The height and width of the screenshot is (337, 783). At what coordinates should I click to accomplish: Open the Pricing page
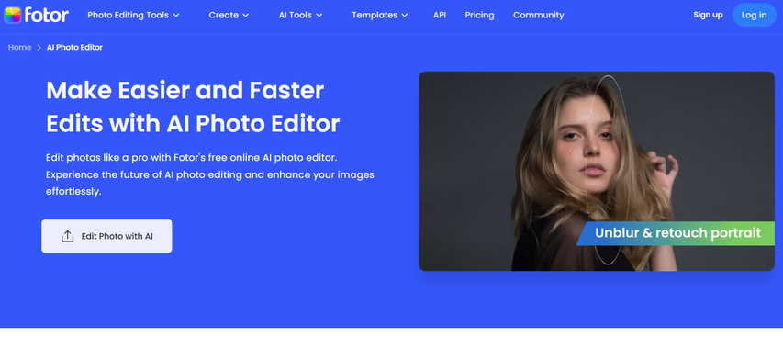(479, 15)
